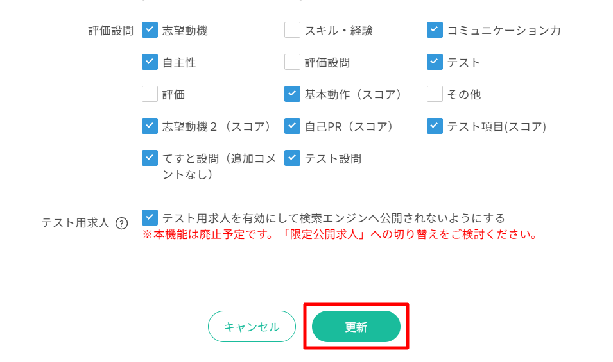Uncheck the テスト項目(スコア) checkbox
Viewport: 613px width, 362px height.
coord(435,126)
